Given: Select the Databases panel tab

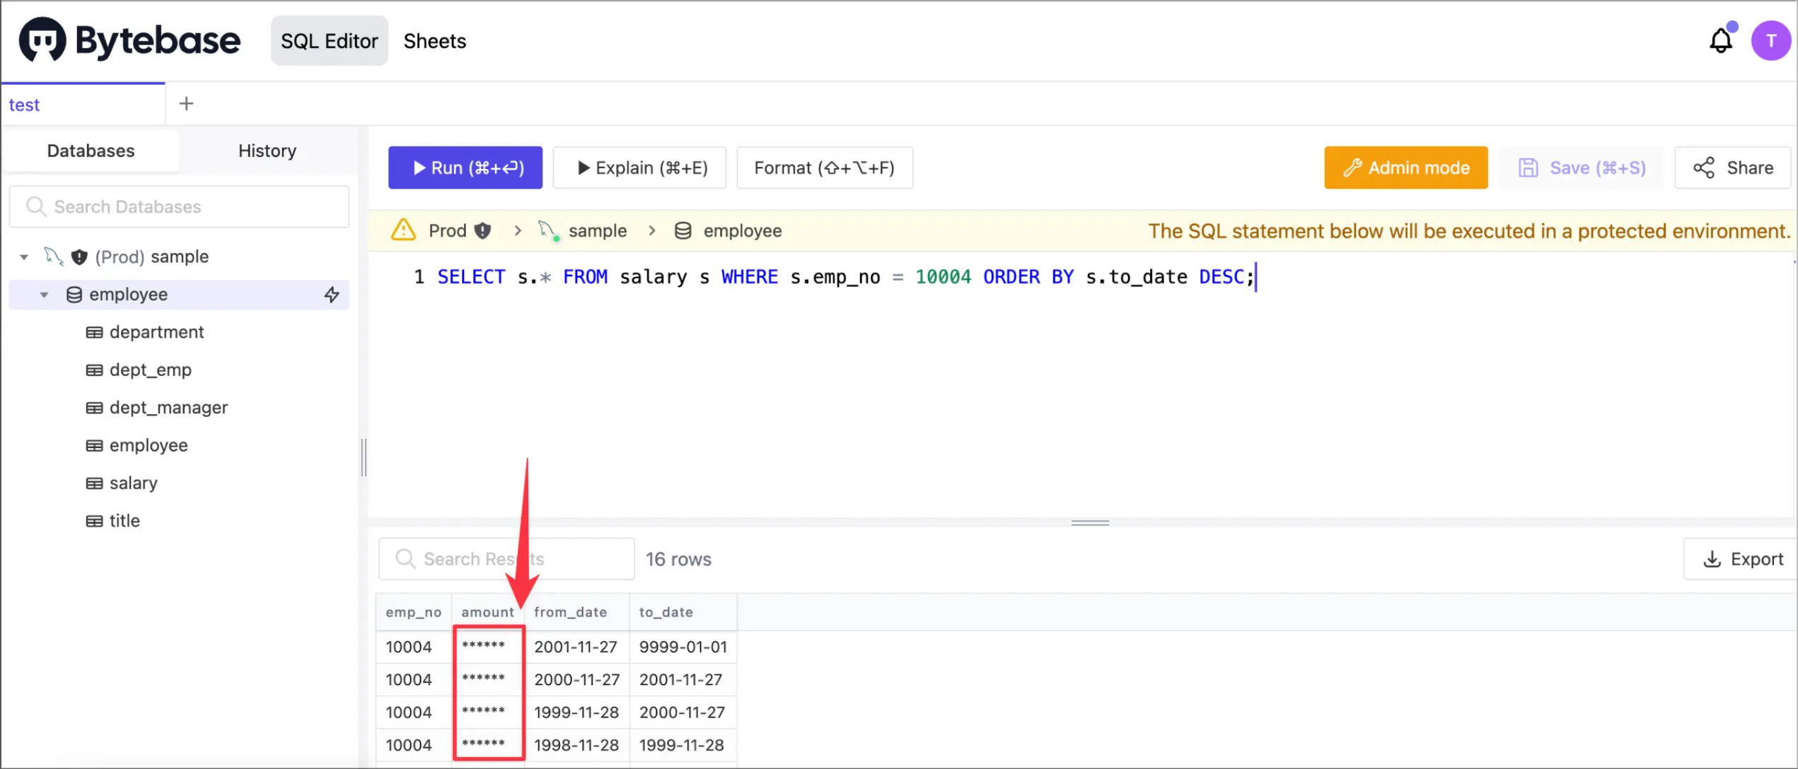Looking at the screenshot, I should (91, 150).
